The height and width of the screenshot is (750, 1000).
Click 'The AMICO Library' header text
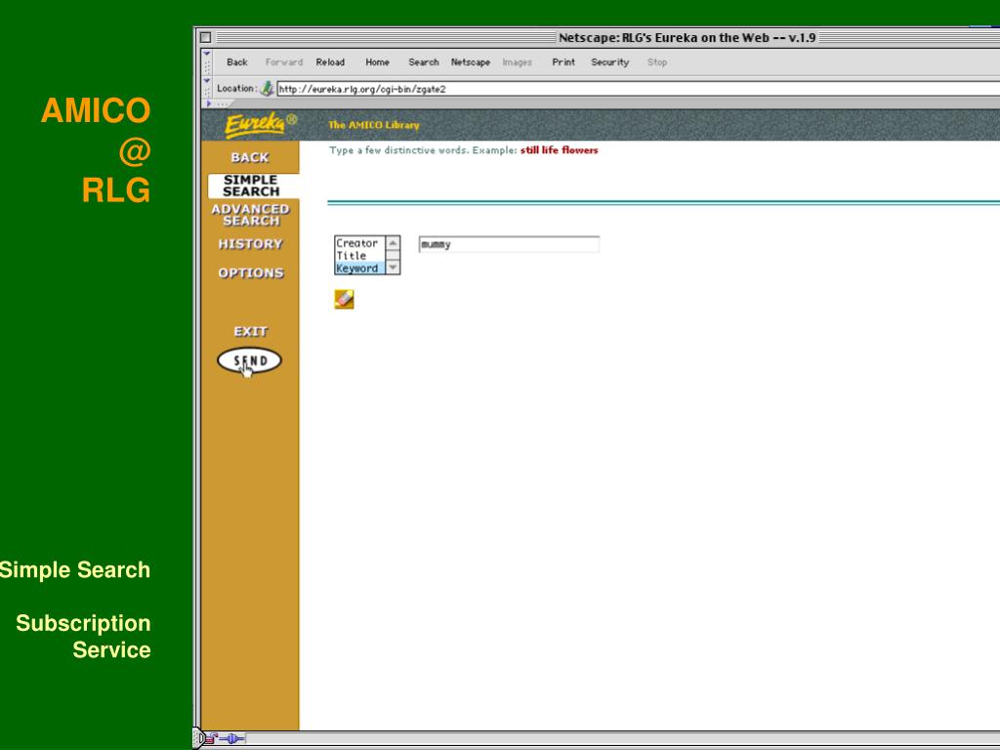click(374, 125)
